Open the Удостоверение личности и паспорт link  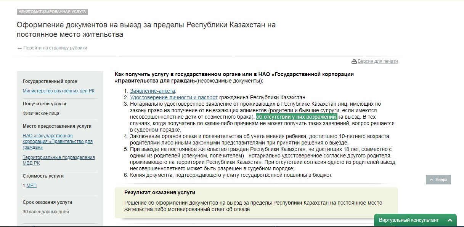174,97
